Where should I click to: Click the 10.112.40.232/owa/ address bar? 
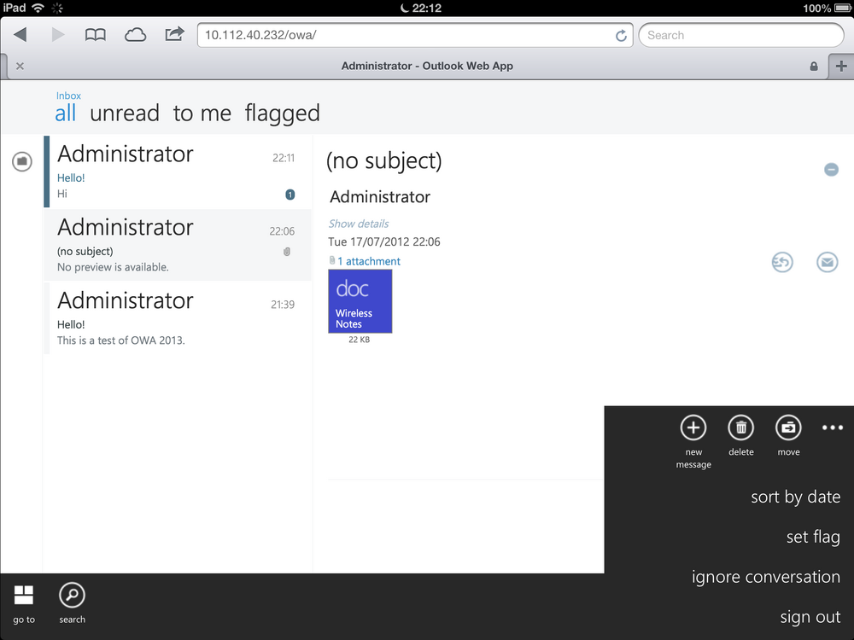point(415,35)
